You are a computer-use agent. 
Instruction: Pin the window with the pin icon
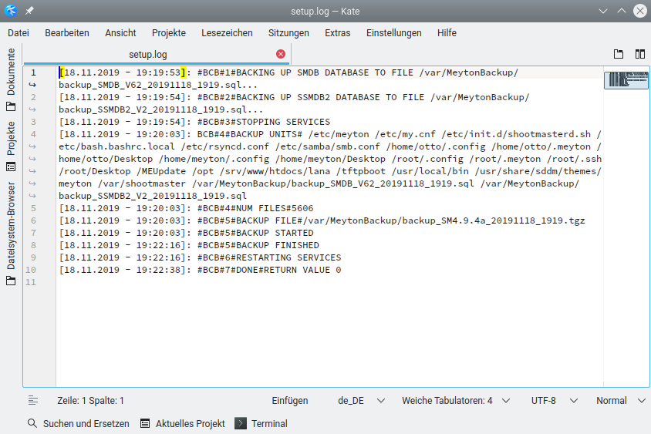pyautogui.click(x=29, y=11)
